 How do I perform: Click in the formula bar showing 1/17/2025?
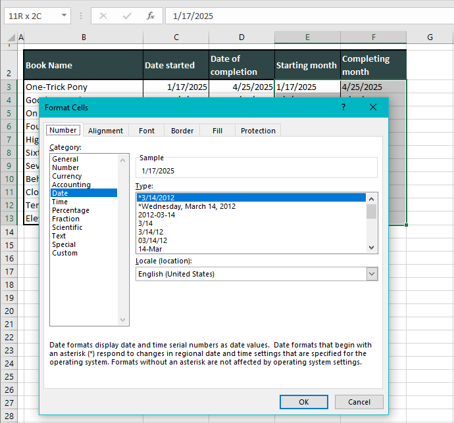click(309, 16)
